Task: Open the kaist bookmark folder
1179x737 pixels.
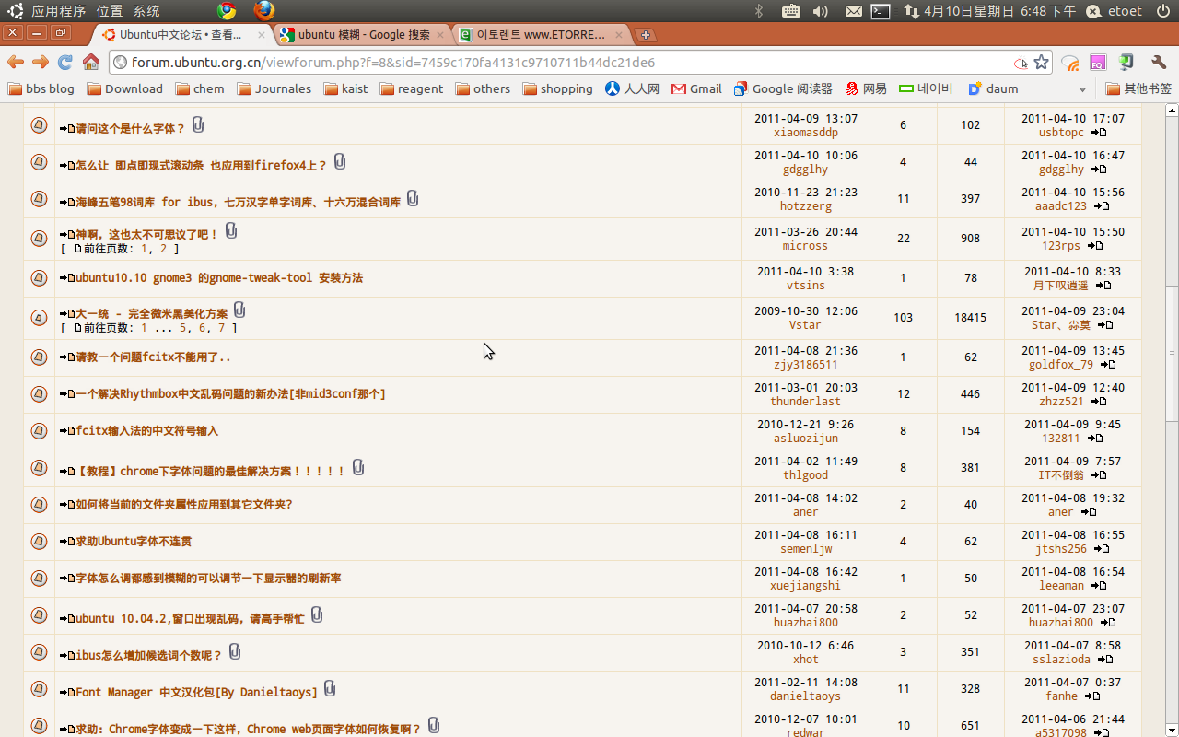Action: click(344, 88)
